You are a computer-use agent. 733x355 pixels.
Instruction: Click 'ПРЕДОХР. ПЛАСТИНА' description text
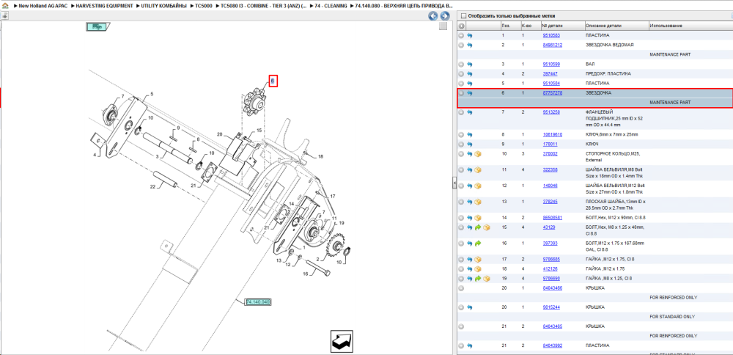(608, 74)
